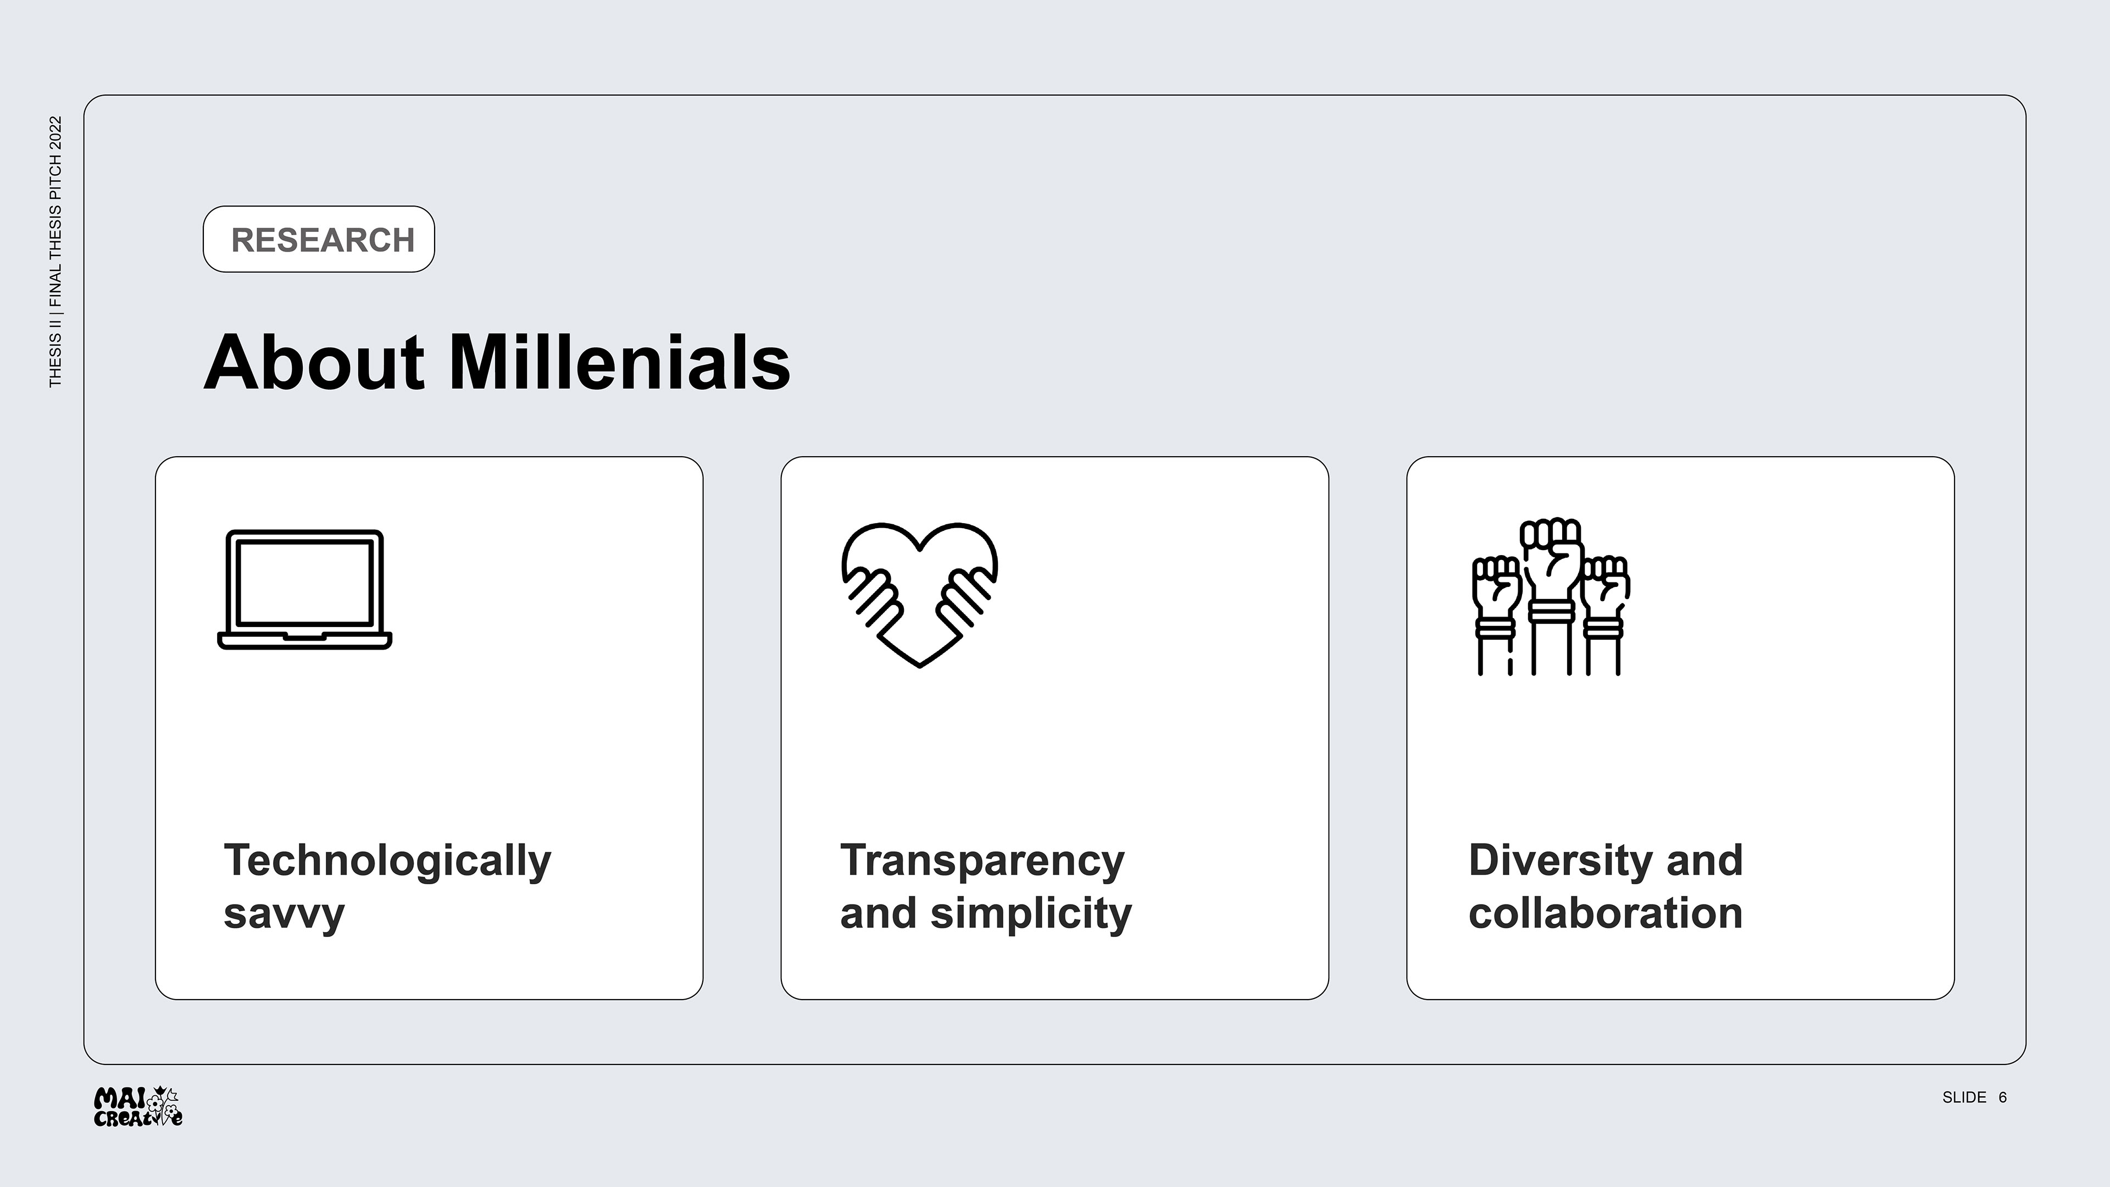Click the laptop base in the icon
The image size is (2110, 1187).
tap(305, 641)
